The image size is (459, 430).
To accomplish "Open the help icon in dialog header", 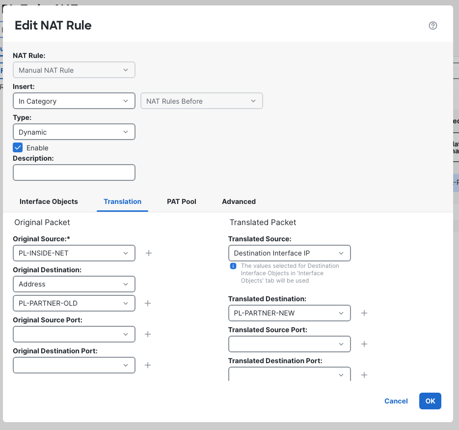I will pyautogui.click(x=432, y=26).
